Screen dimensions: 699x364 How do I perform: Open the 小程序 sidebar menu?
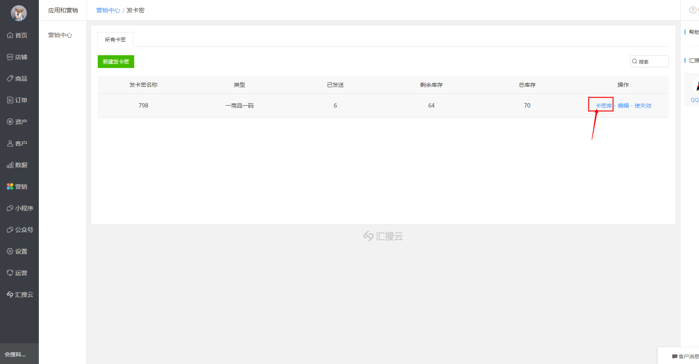coord(19,208)
